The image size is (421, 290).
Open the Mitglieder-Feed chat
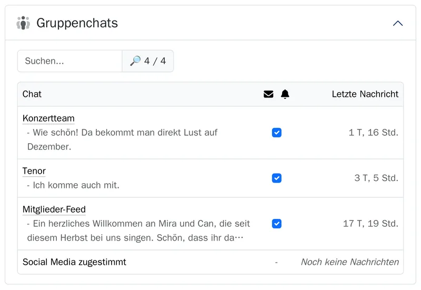click(54, 209)
